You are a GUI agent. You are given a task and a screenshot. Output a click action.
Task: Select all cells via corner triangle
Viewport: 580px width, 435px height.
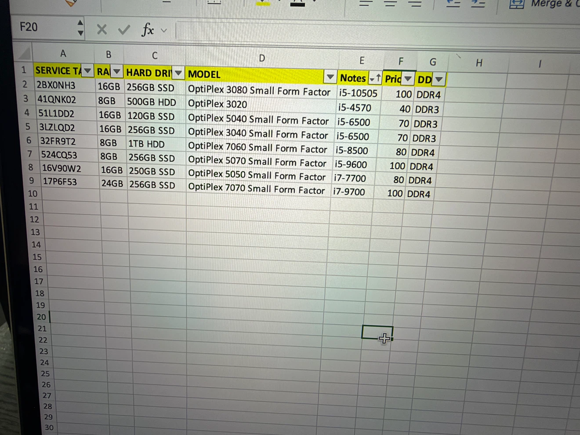click(x=25, y=54)
